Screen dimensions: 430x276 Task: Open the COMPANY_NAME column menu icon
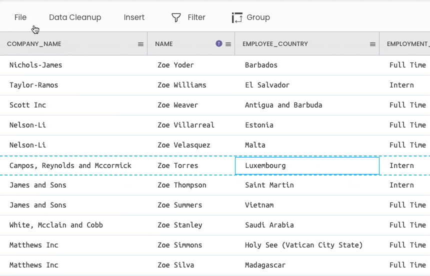140,44
